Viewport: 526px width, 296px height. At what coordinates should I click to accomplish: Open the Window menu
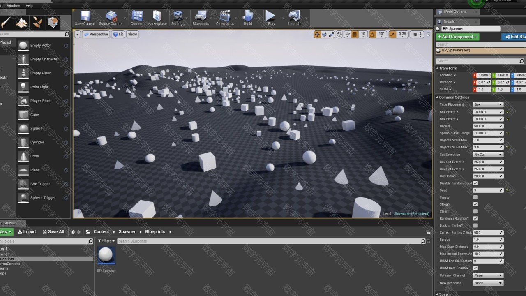pyautogui.click(x=13, y=6)
